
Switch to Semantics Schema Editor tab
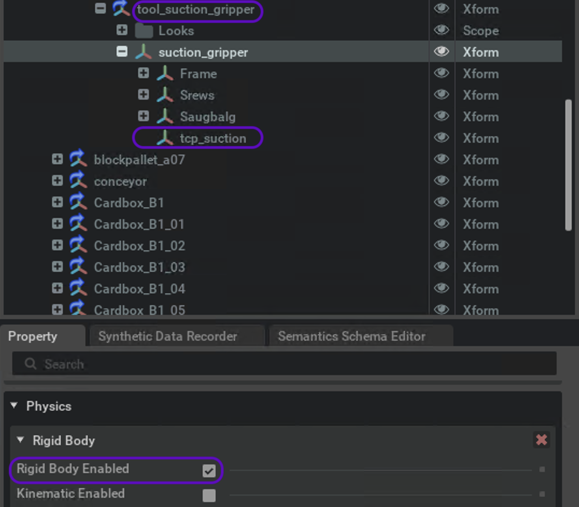coord(351,336)
